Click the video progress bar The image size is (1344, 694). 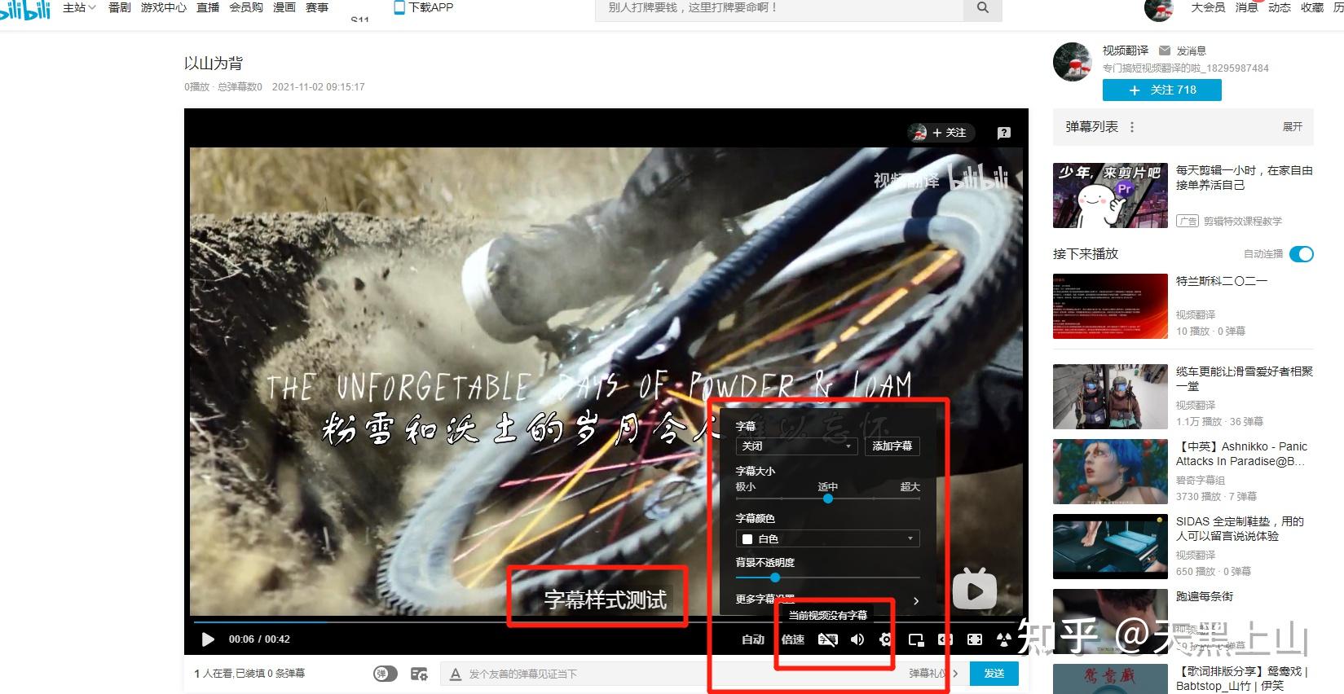click(x=606, y=621)
